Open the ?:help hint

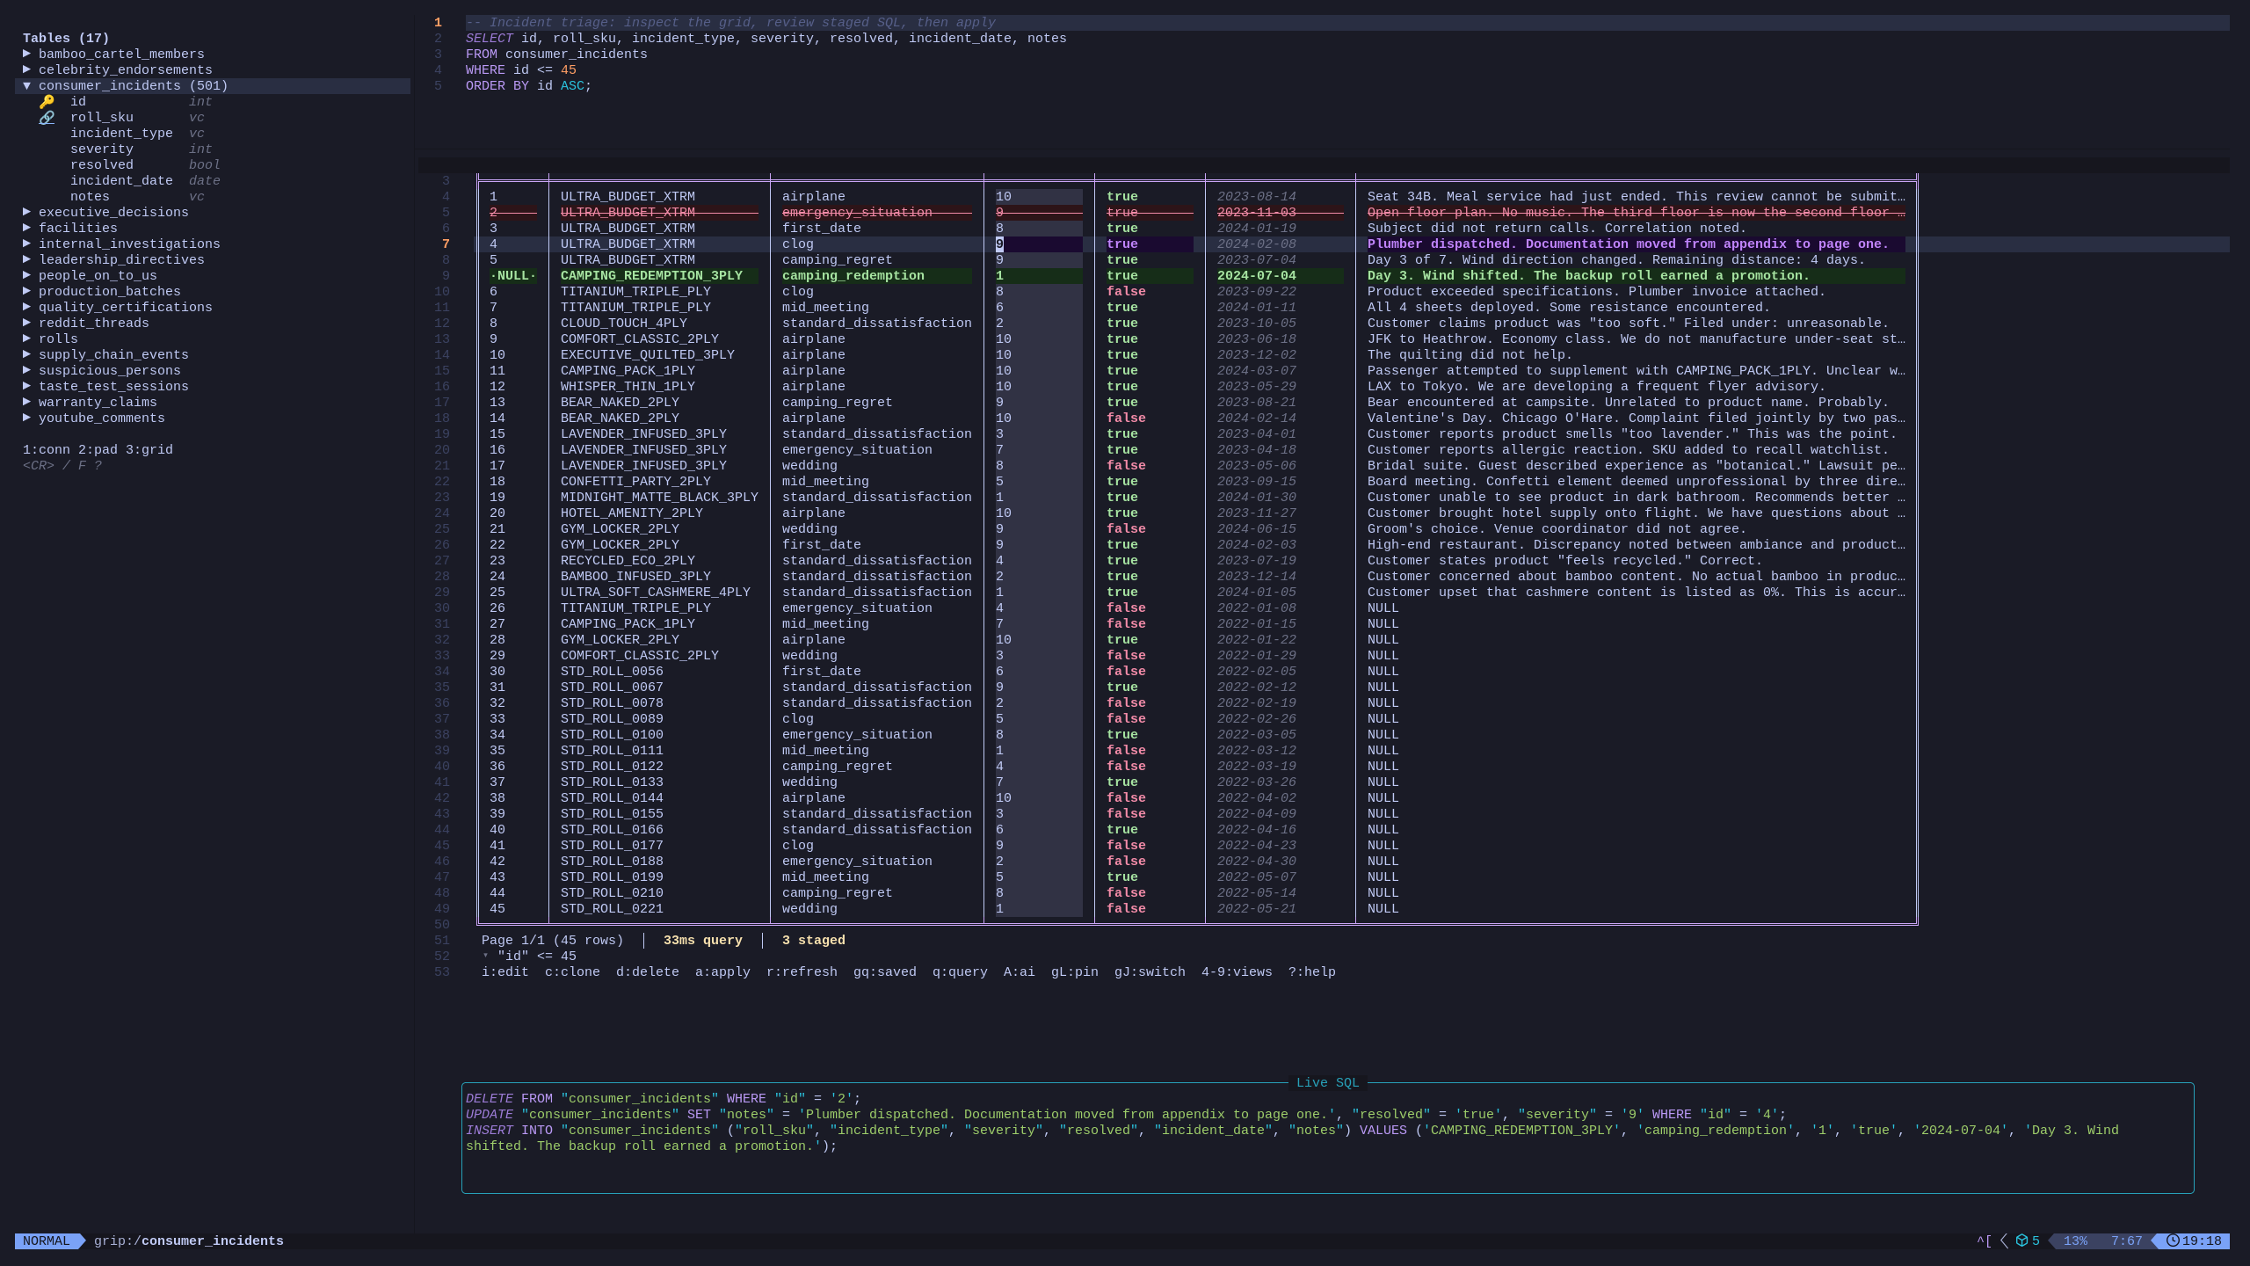point(1312,972)
